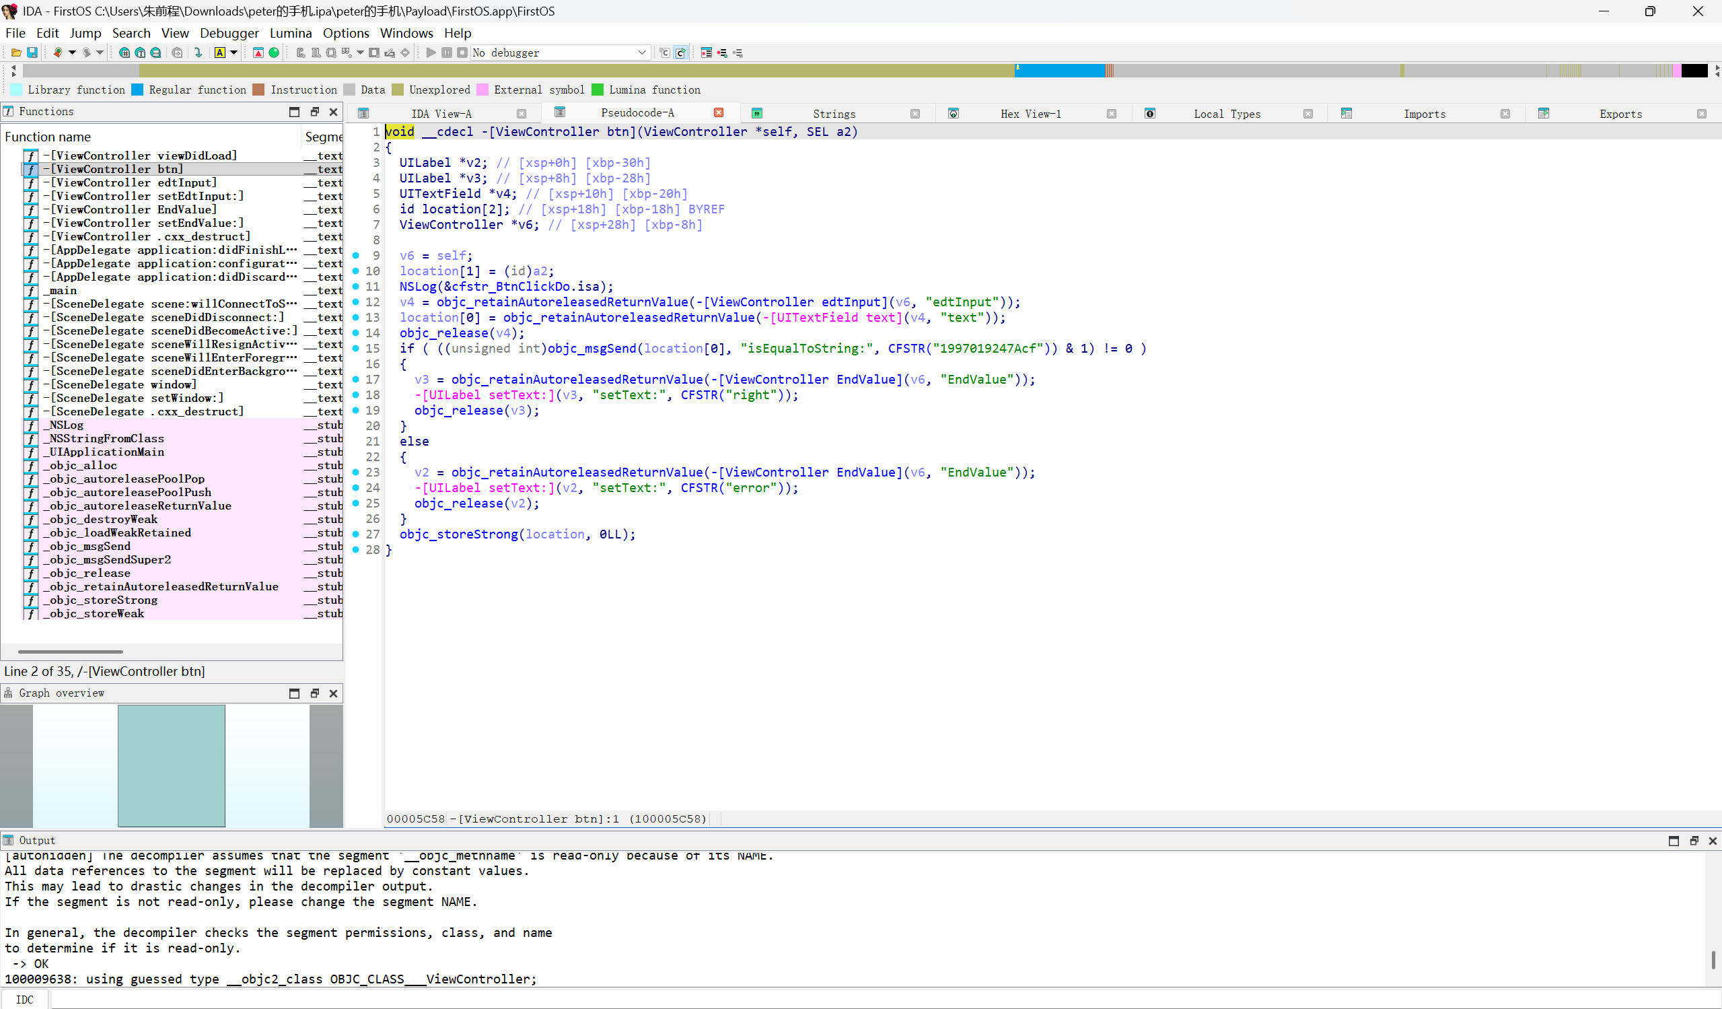Switch to the Strings tab
1722x1009 pixels.
834,114
